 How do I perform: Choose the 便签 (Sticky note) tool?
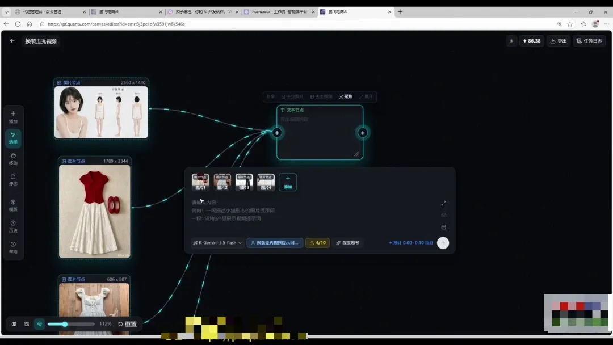click(x=13, y=180)
